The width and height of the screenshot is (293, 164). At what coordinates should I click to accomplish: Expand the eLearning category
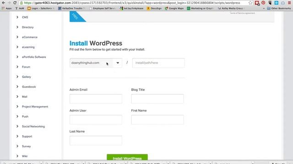pyautogui.click(x=26, y=47)
